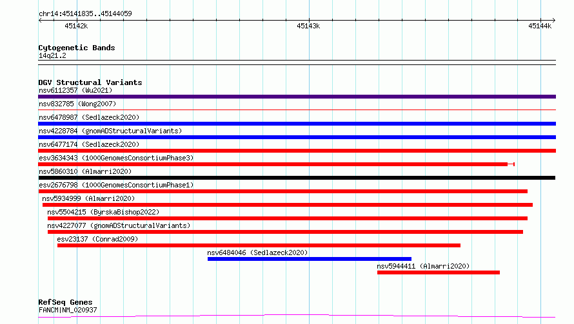This screenshot has width=574, height=324.
Task: Select the short blue nsv6484046 bar
Action: pyautogui.click(x=310, y=259)
